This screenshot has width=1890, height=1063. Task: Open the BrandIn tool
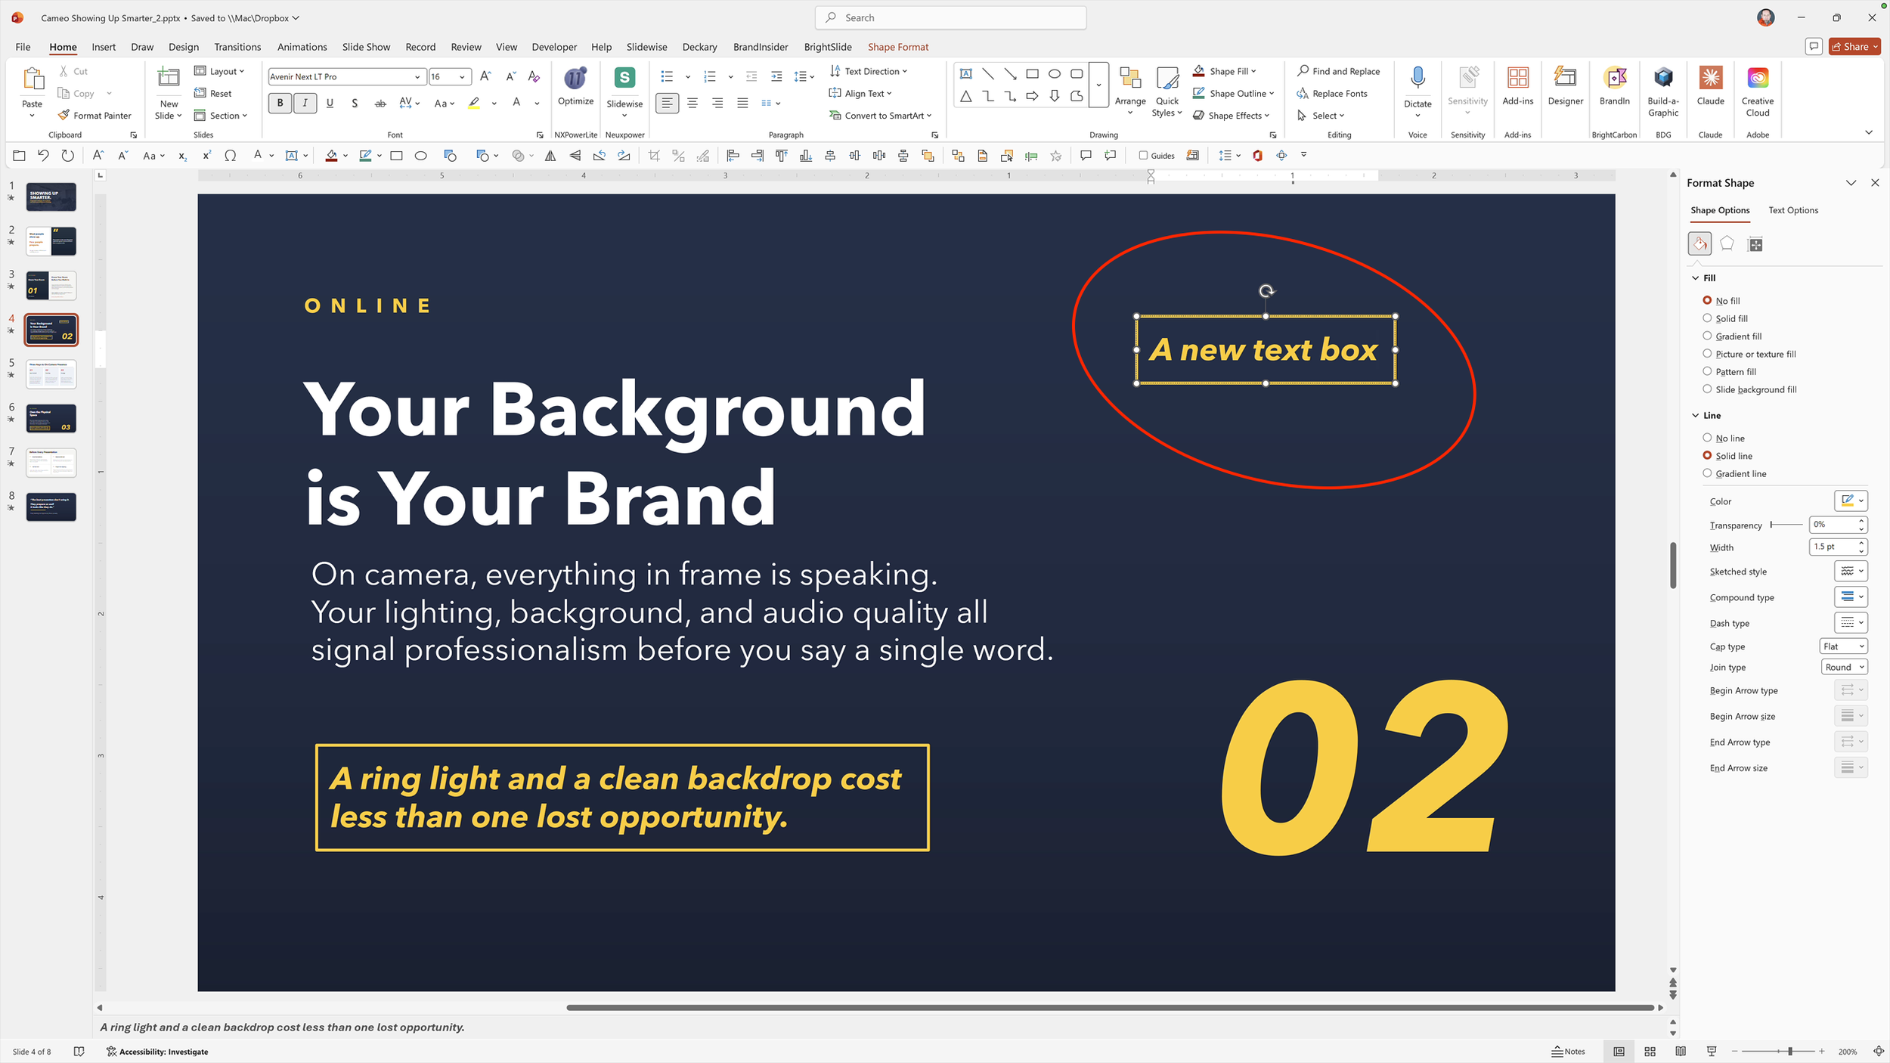pos(1614,86)
